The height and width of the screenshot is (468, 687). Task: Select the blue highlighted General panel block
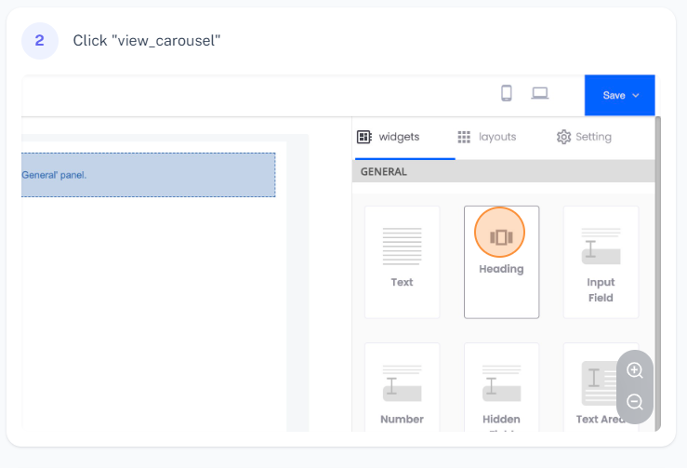[149, 174]
